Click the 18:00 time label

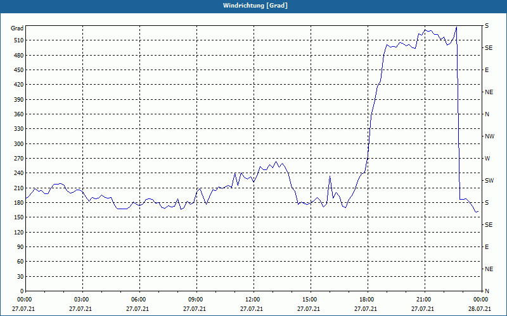[x=368, y=299]
